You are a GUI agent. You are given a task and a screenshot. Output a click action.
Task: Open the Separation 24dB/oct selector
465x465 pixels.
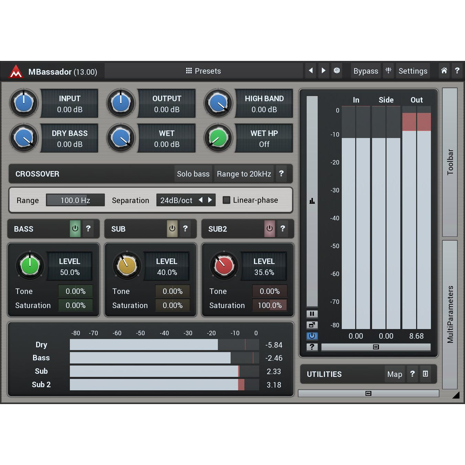tap(176, 200)
